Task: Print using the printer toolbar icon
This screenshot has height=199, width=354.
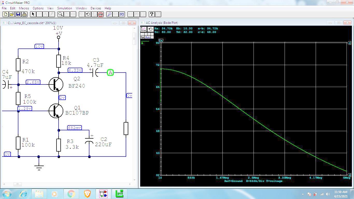Action: [x=24, y=14]
